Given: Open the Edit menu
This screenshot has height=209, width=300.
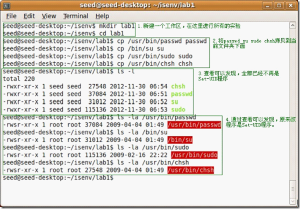Looking at the screenshot, I should coord(29,16).
